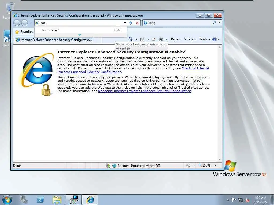Open the recent pages dropdown next to Forward
This screenshot has width=274, height=205.
click(x=30, y=23)
